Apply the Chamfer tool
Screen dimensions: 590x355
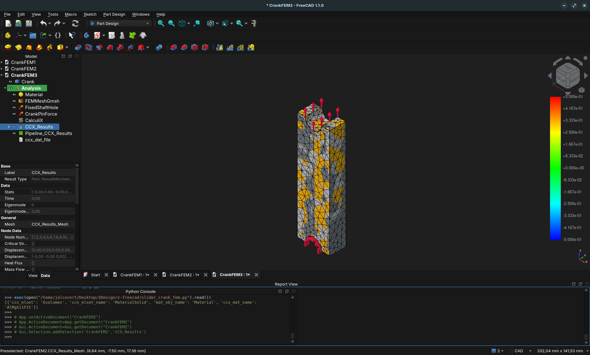pyautogui.click(x=184, y=47)
